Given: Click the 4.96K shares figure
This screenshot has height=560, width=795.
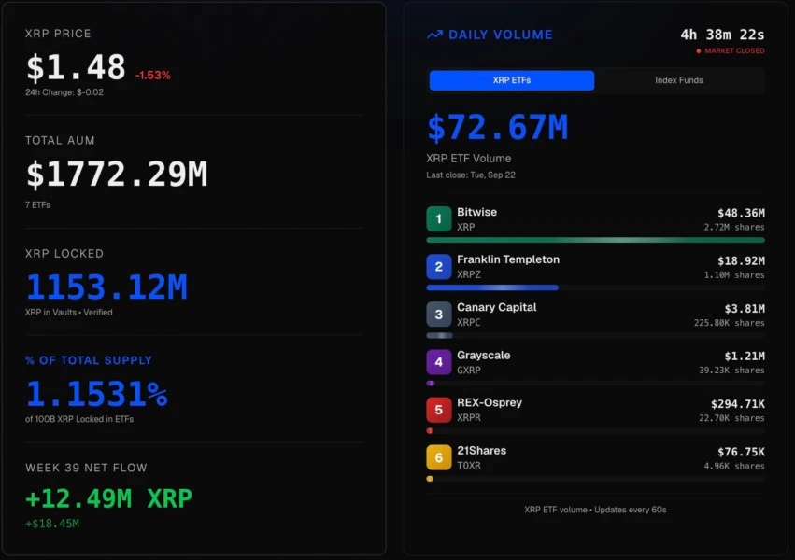Looking at the screenshot, I should click(733, 466).
